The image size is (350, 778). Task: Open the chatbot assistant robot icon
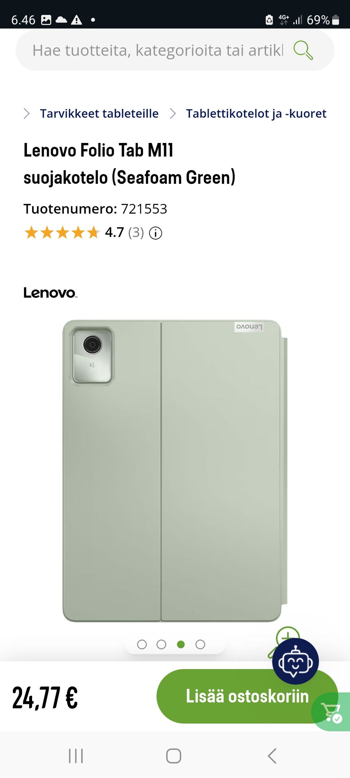pos(295,661)
